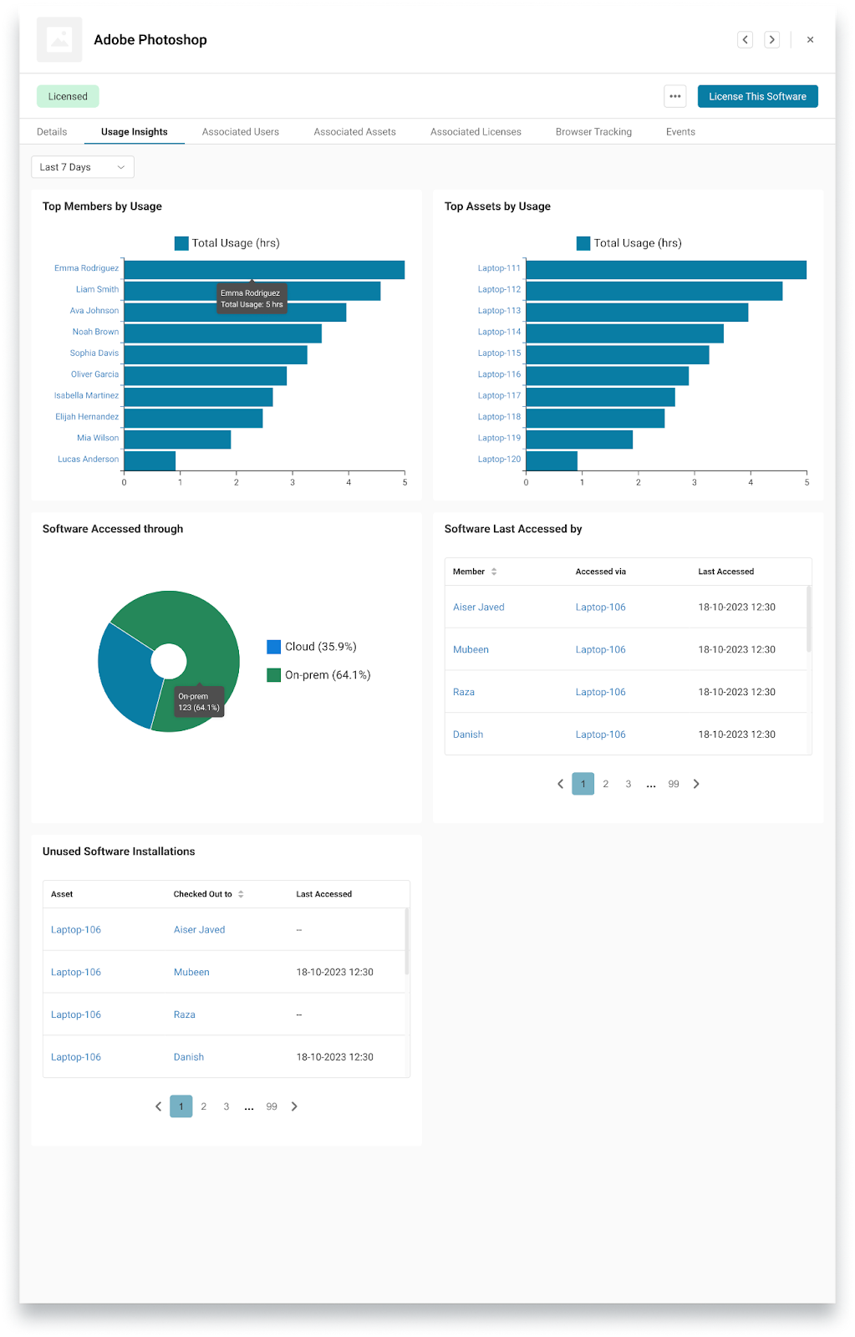Next page arrow in Software Last Accessed
The height and width of the screenshot is (1337, 855).
point(696,784)
